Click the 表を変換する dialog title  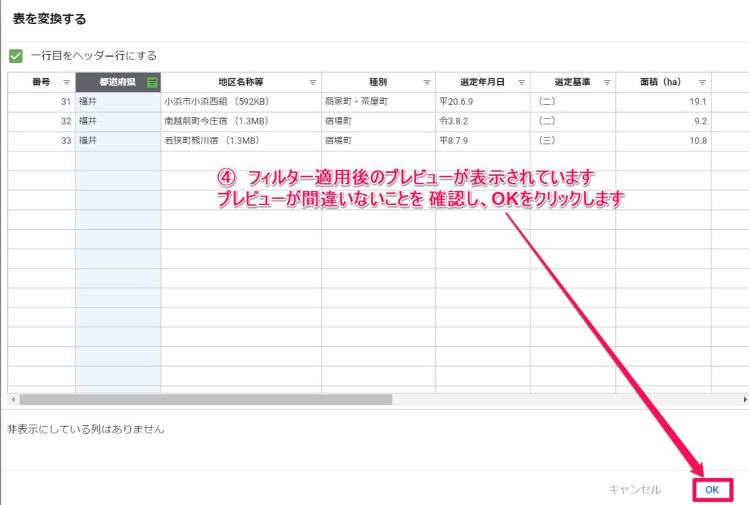[49, 19]
